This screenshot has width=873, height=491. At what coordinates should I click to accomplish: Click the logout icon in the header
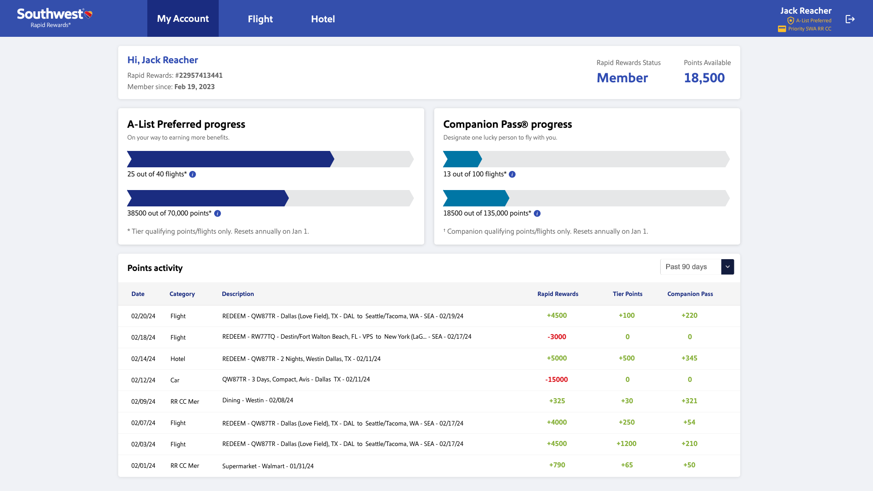(850, 19)
